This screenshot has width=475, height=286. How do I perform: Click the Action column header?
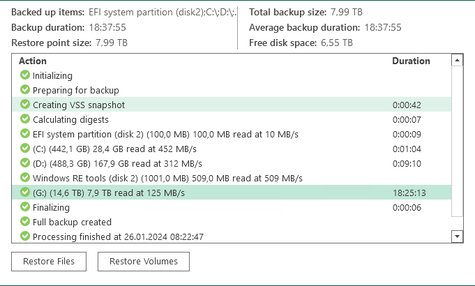click(33, 61)
